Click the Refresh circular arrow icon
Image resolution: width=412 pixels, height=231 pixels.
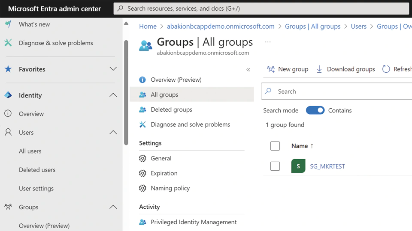386,69
